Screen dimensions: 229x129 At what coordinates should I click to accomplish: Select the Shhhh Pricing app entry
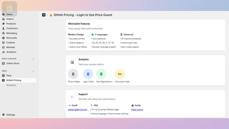coord(18,80)
